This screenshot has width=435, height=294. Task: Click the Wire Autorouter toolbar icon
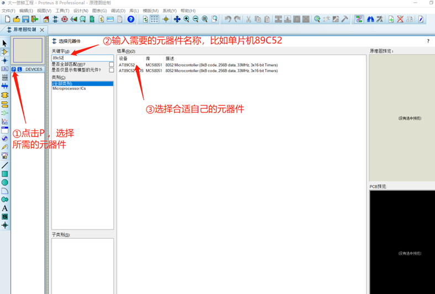[359, 19]
